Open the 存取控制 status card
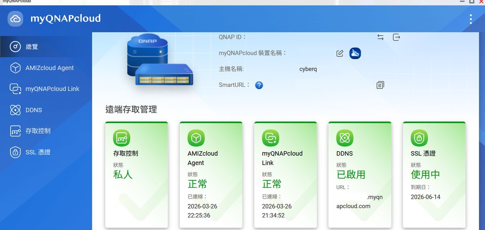The image size is (485, 230). pyautogui.click(x=136, y=174)
